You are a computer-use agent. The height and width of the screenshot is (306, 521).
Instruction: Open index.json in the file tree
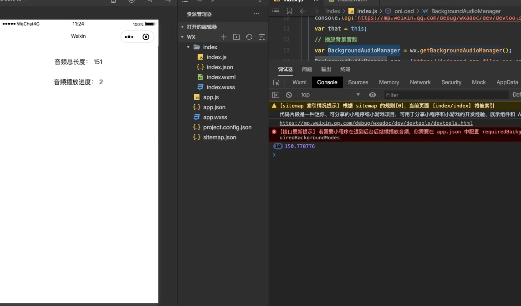[x=220, y=67]
